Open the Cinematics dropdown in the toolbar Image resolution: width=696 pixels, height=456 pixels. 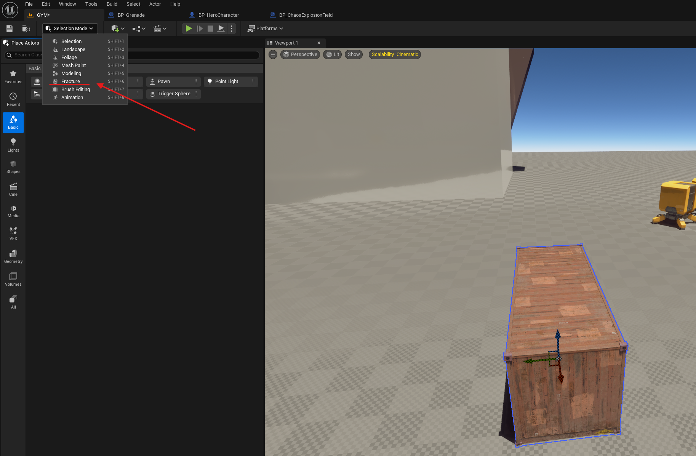(x=160, y=29)
